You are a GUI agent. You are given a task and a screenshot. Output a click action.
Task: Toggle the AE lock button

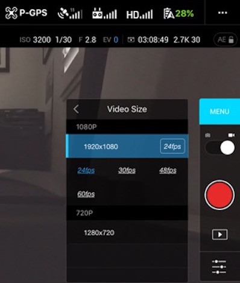[x=225, y=40]
